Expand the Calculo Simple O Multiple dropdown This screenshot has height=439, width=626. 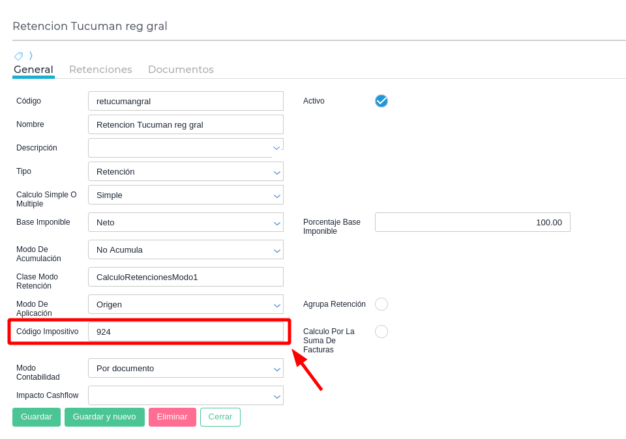(x=186, y=195)
